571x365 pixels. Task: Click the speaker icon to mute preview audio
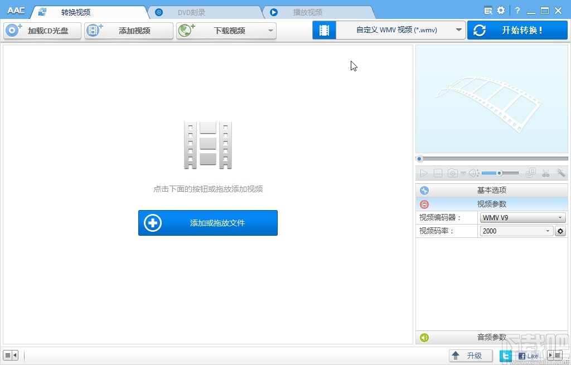[473, 173]
